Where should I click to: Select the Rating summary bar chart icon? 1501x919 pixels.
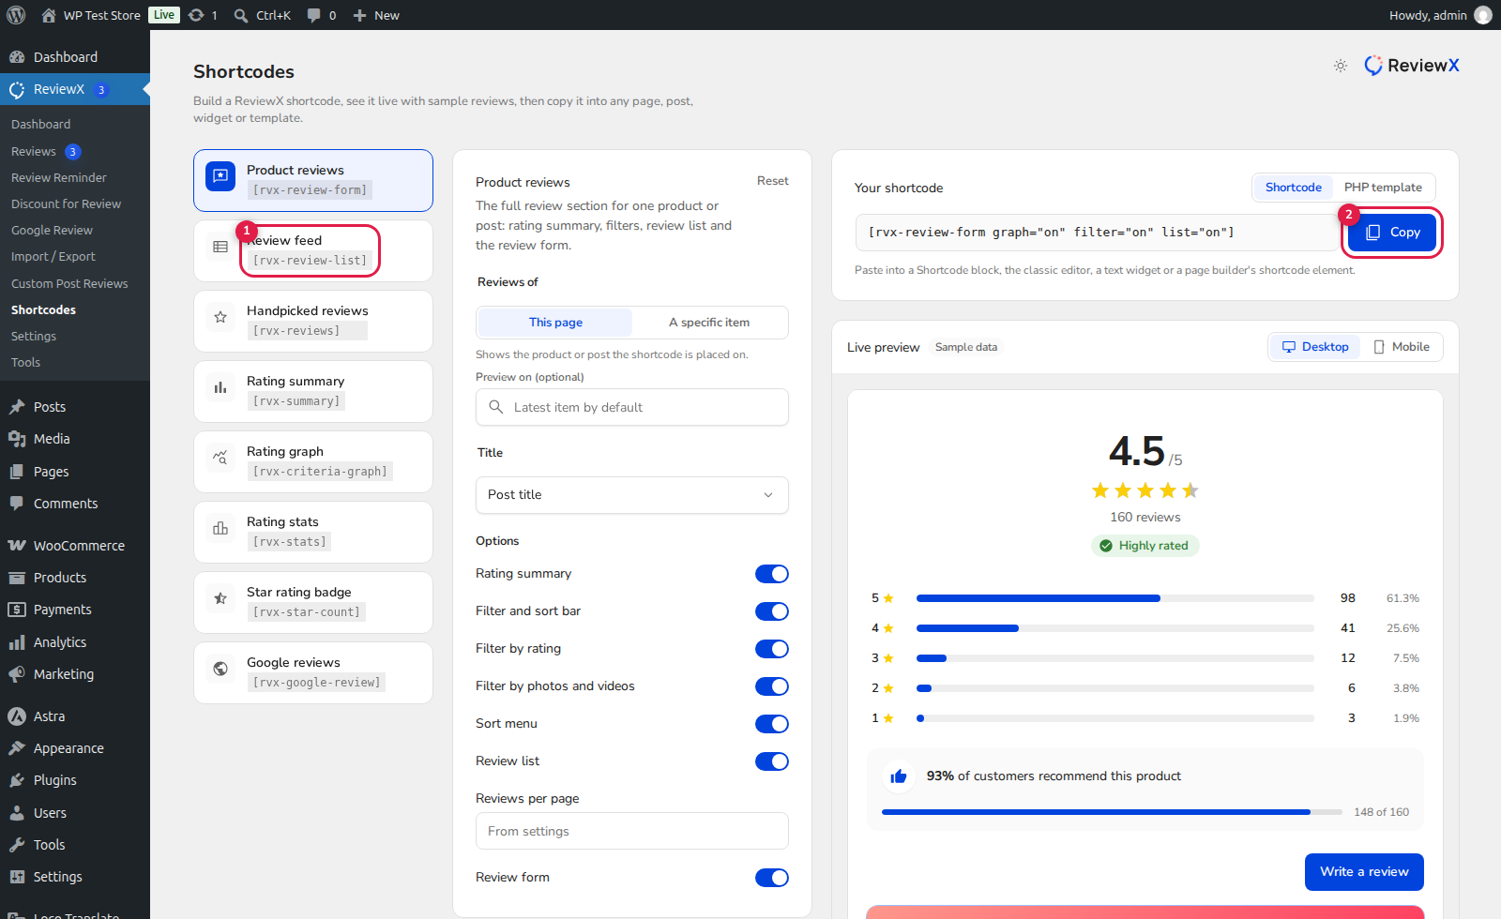[220, 387]
